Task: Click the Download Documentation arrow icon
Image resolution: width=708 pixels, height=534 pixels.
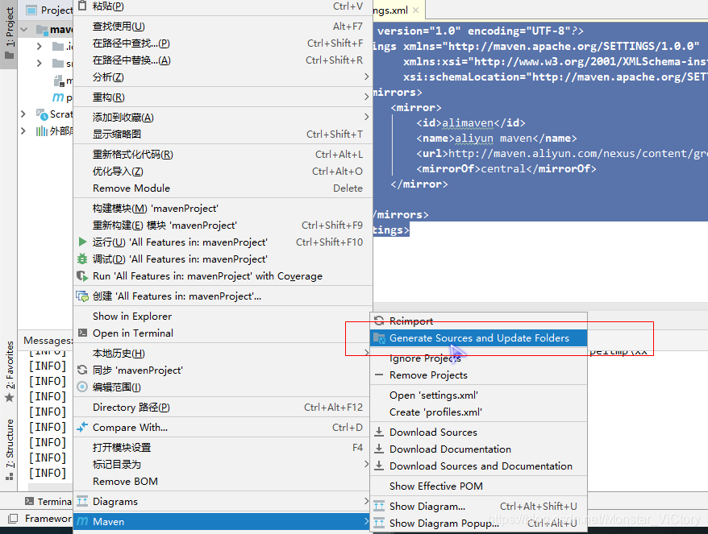Action: click(379, 449)
